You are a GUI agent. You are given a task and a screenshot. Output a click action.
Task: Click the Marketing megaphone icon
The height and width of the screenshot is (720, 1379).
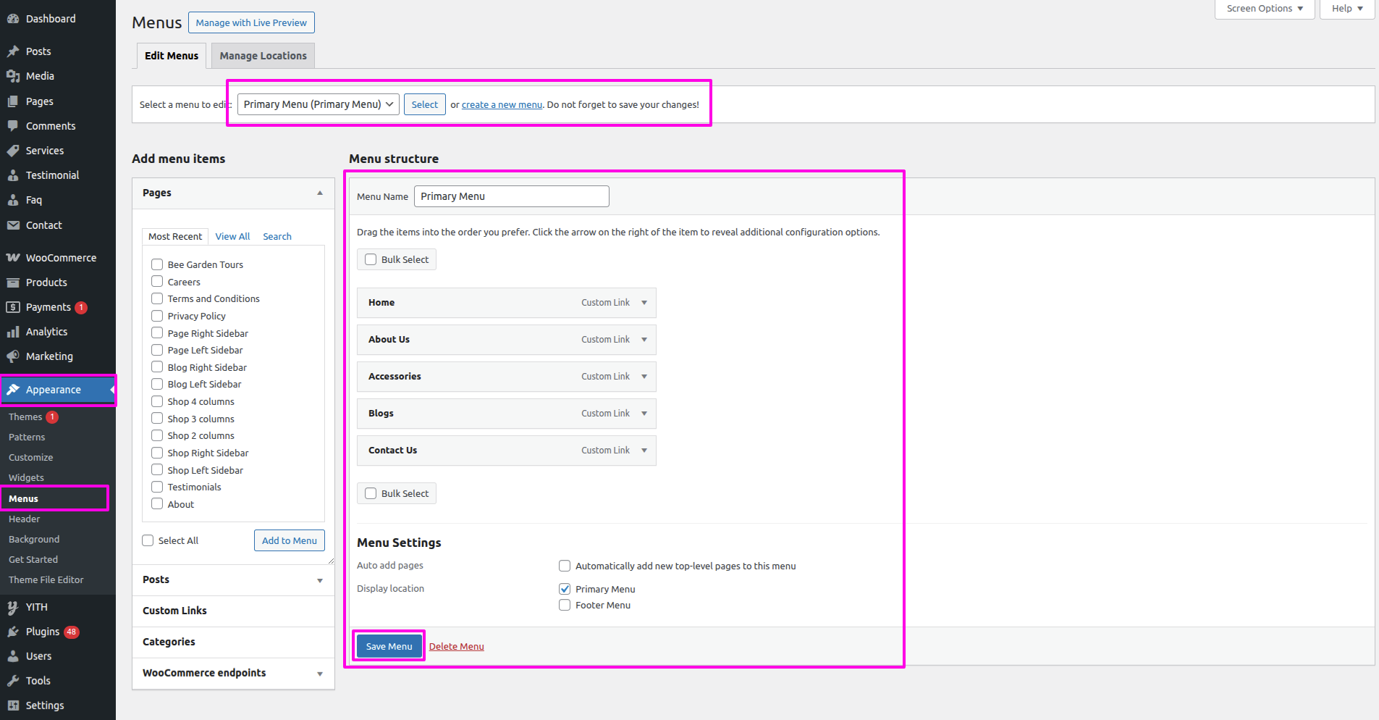tap(13, 356)
